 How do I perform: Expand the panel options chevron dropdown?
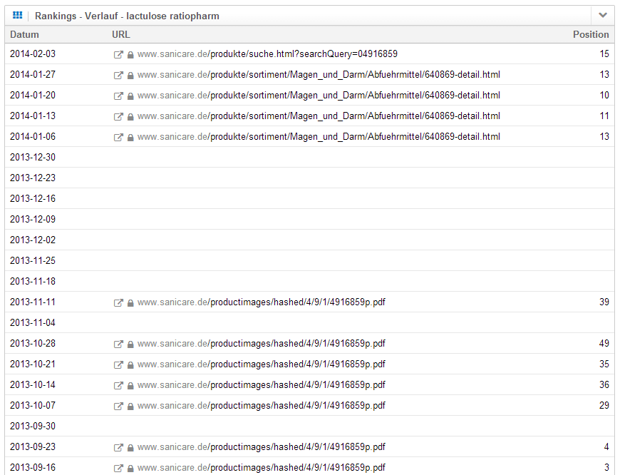[x=603, y=15]
